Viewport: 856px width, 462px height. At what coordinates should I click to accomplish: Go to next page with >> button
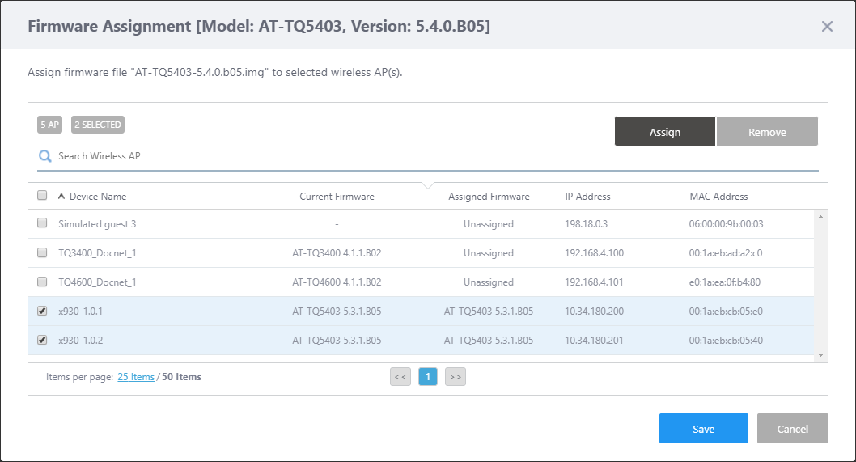point(456,376)
